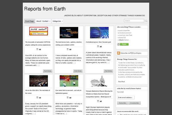This screenshot has width=172, height=115.
Task: Open Full Story for CAPTCHA plugins post
Action: [x=48, y=71]
